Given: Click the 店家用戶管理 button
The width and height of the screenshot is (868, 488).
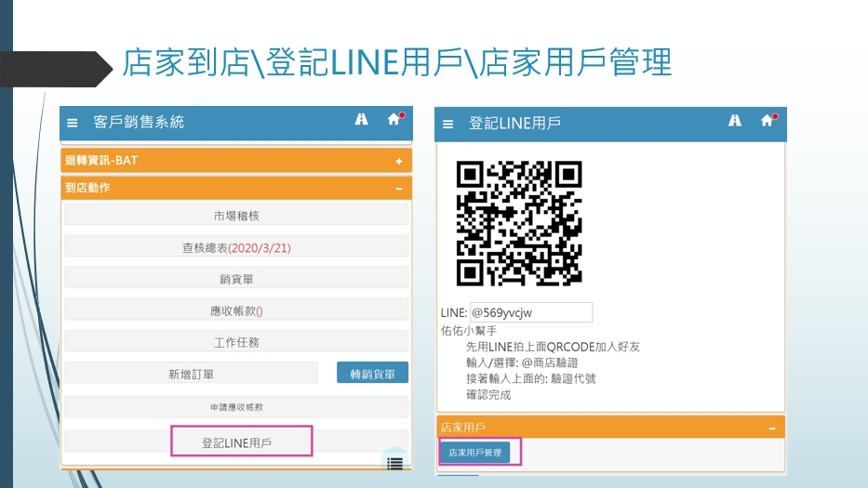Looking at the screenshot, I should pyautogui.click(x=474, y=453).
